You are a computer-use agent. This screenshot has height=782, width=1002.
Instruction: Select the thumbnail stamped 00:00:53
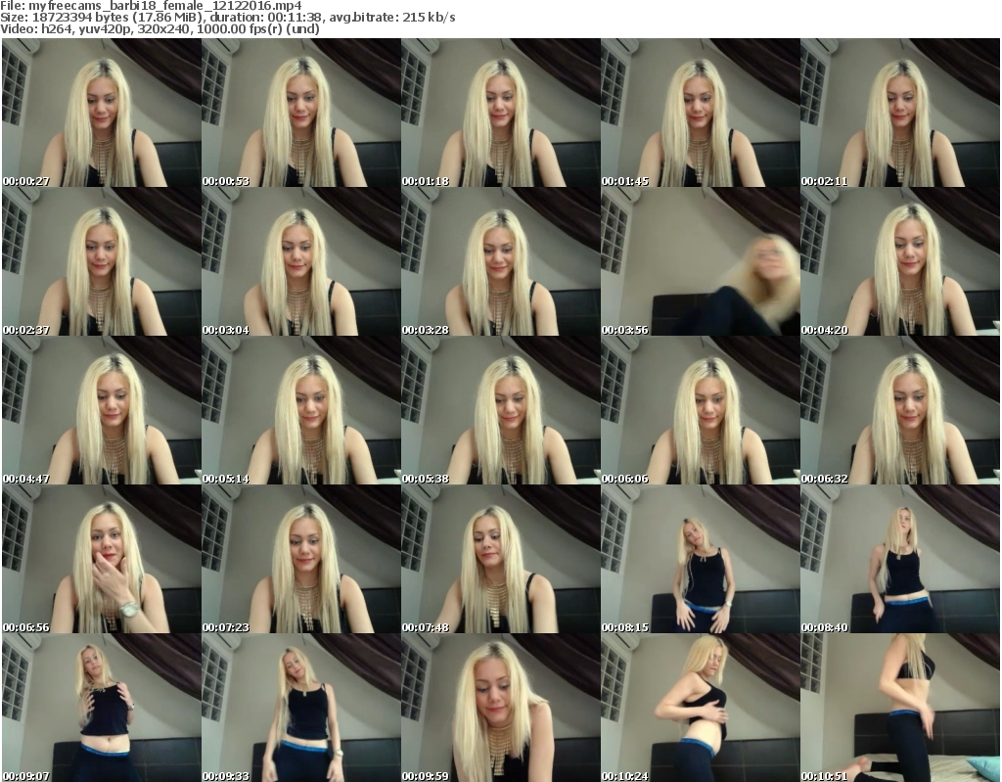pyautogui.click(x=301, y=113)
